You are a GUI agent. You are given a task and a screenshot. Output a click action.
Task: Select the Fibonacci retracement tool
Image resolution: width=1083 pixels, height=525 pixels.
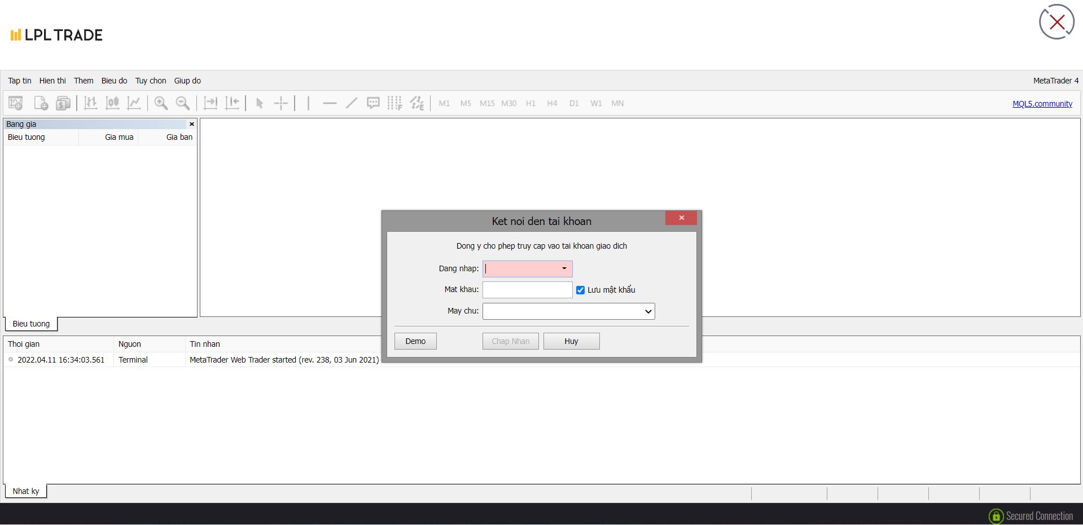tap(394, 103)
